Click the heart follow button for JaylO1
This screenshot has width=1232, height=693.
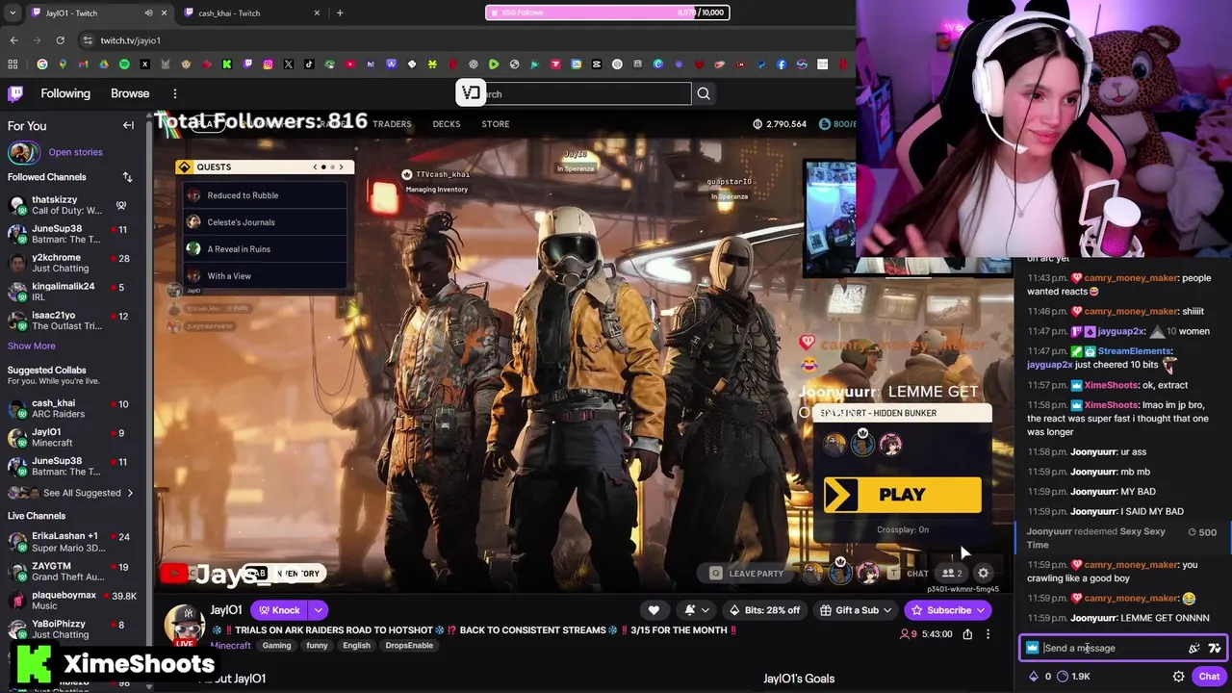pos(654,610)
